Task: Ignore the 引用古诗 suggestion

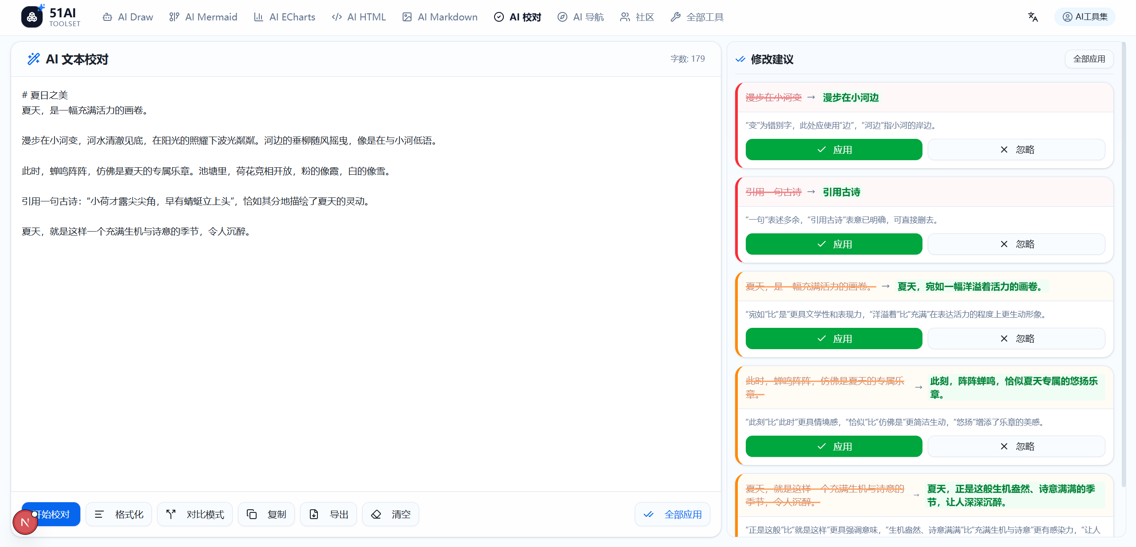Action: pos(1016,244)
